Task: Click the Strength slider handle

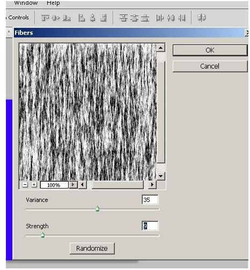Action: 42,235
